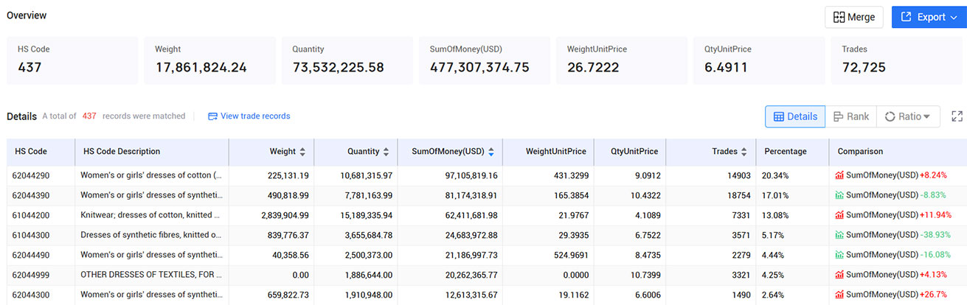Switch to the Rank view tab
This screenshot has height=305, width=967.
tap(851, 116)
